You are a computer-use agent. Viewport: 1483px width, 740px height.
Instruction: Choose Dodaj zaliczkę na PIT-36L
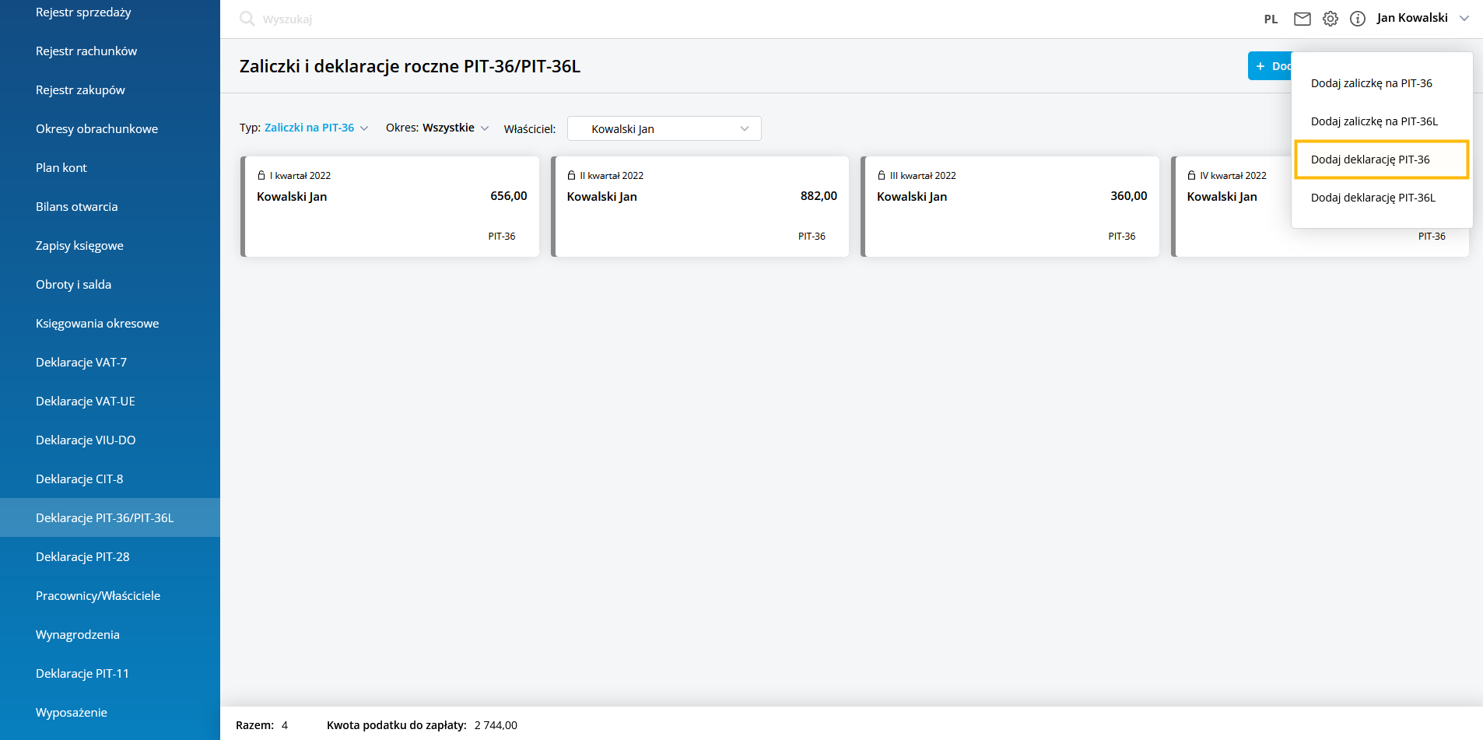click(1373, 121)
